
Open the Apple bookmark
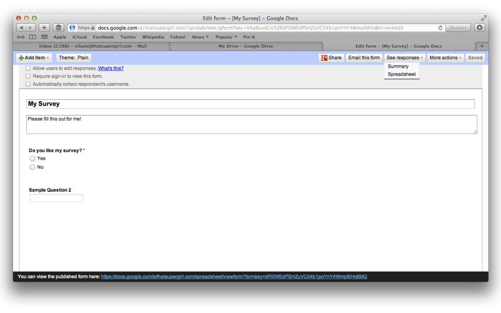coord(60,37)
